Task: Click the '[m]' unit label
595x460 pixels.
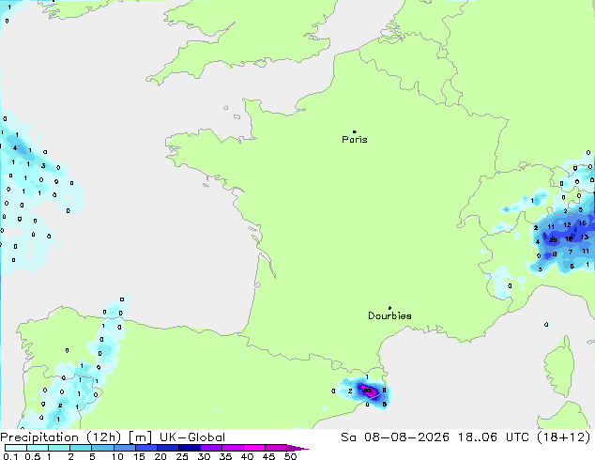Action: point(140,437)
